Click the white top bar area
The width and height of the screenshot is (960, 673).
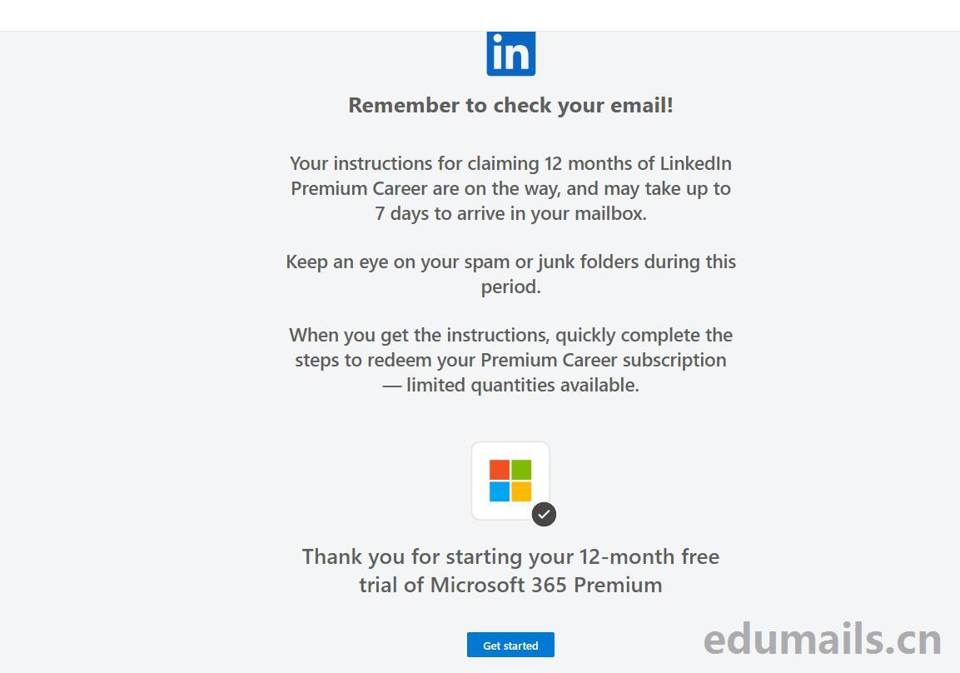click(250, 15)
